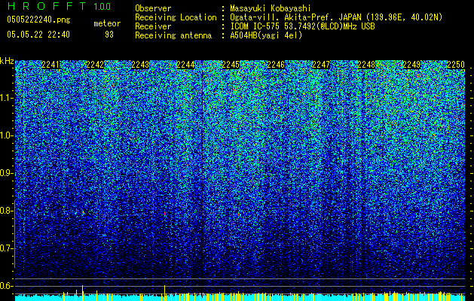Click the observer name Masayuki Kobayashi
474x301 pixels.
point(271,8)
